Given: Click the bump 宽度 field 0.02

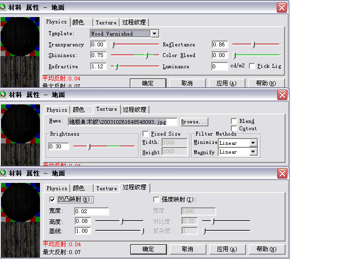Looking at the screenshot, I should point(92,211).
